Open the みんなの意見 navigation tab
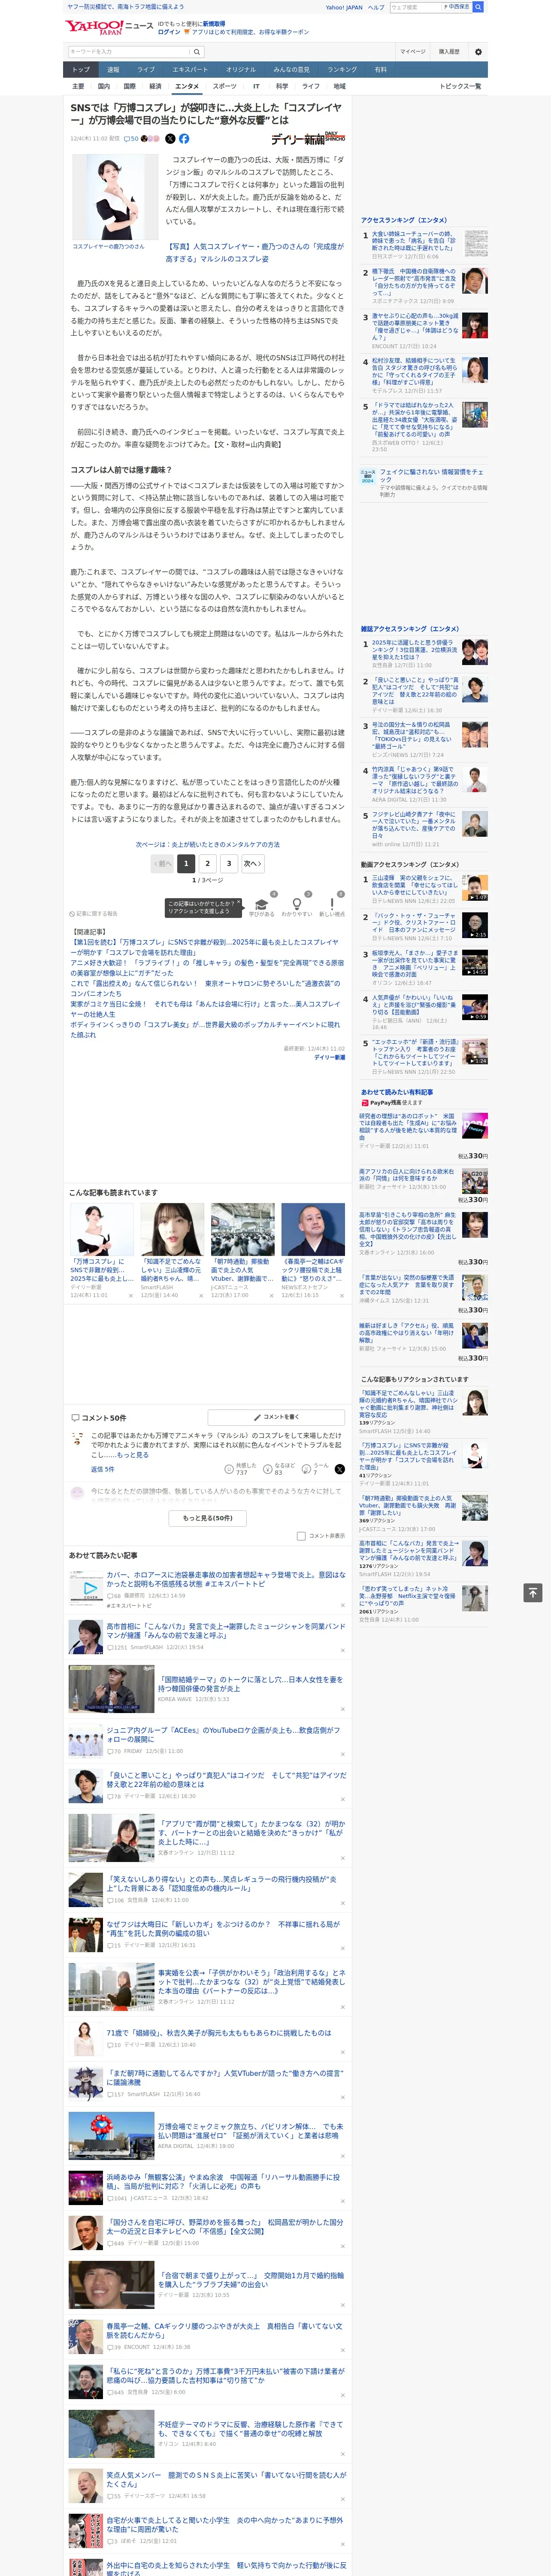The image size is (551, 2576). [x=291, y=70]
